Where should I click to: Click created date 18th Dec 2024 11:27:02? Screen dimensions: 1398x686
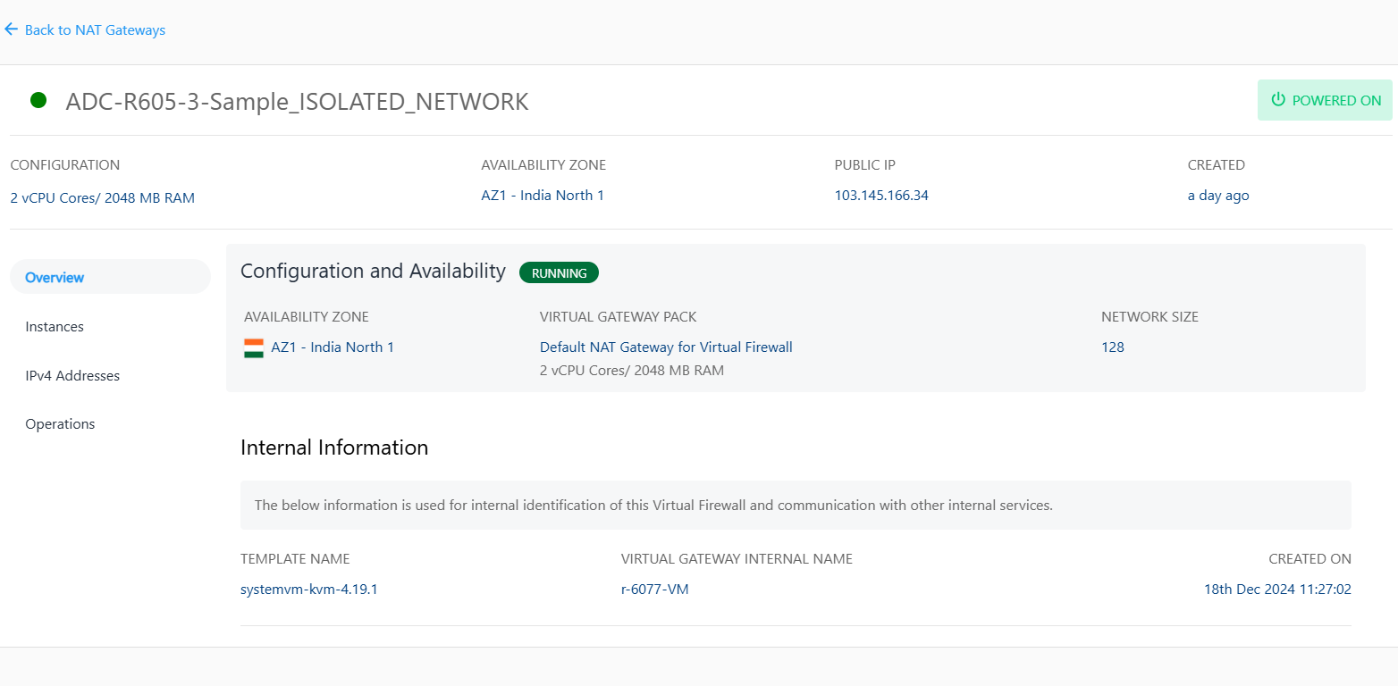1277,590
